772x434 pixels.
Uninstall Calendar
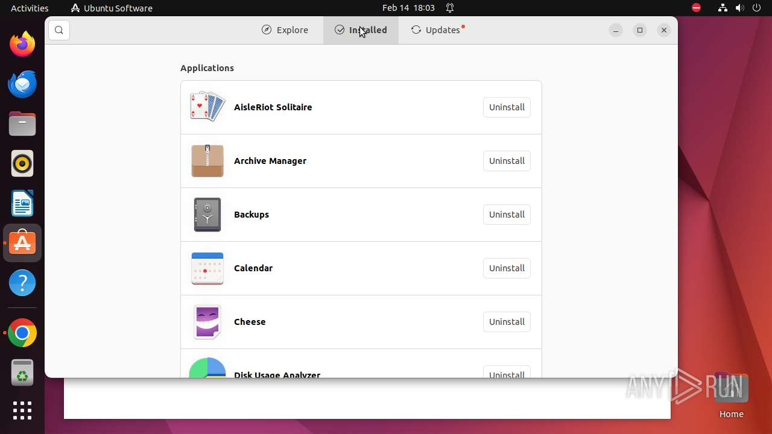(x=507, y=268)
